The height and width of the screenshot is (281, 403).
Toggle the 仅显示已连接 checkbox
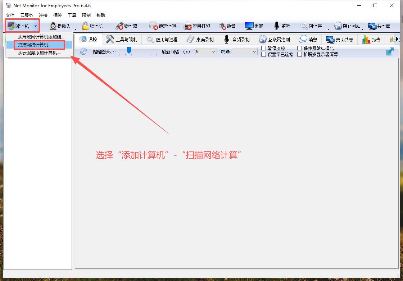264,54
